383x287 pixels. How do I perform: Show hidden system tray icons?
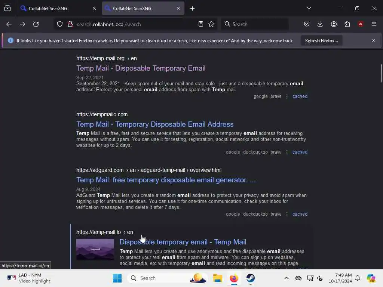click(x=287, y=278)
